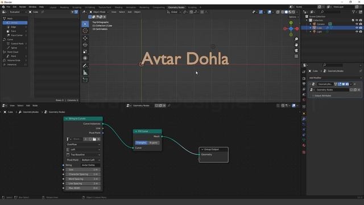The width and height of the screenshot is (364, 205).
Task: Select the Measure tool
Action: click(85, 72)
